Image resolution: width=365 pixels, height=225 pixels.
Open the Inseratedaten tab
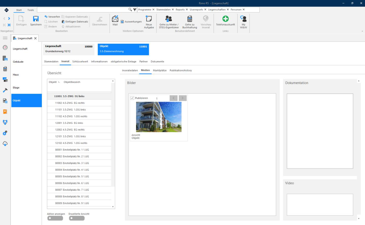tap(130, 71)
